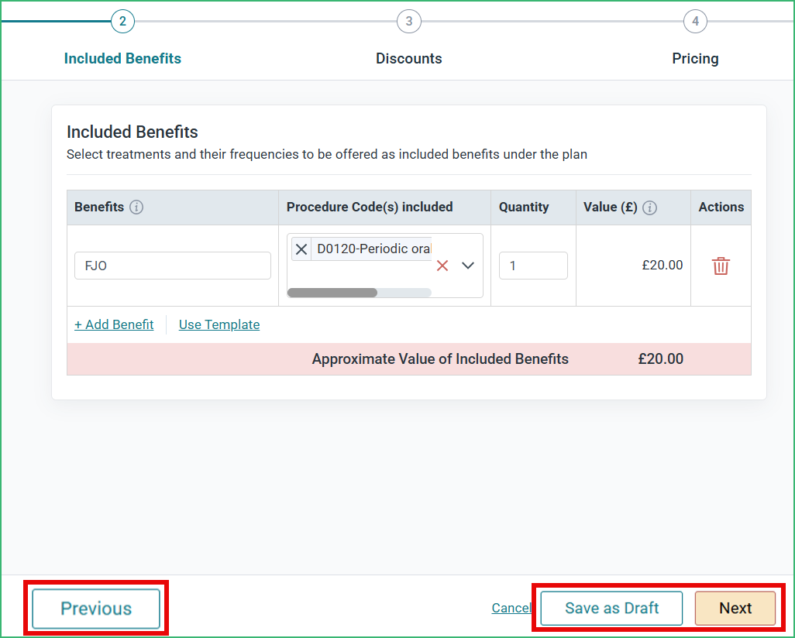Click the procedure code horizontal scrollbar
The image size is (795, 638).
point(332,293)
